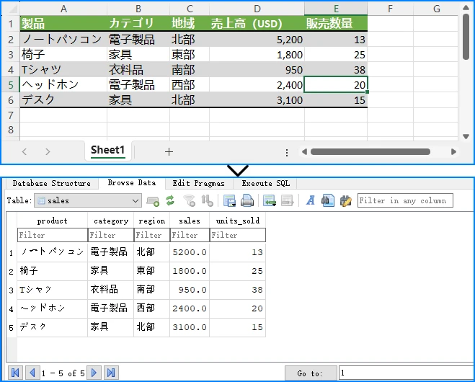
Task: Click database cell 東部 in region column
Action: (152, 271)
